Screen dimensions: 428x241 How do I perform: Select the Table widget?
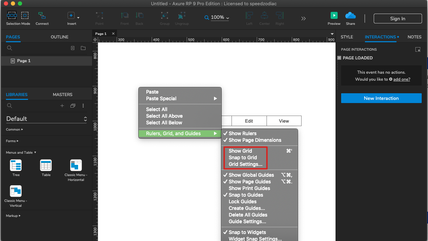[x=46, y=168]
